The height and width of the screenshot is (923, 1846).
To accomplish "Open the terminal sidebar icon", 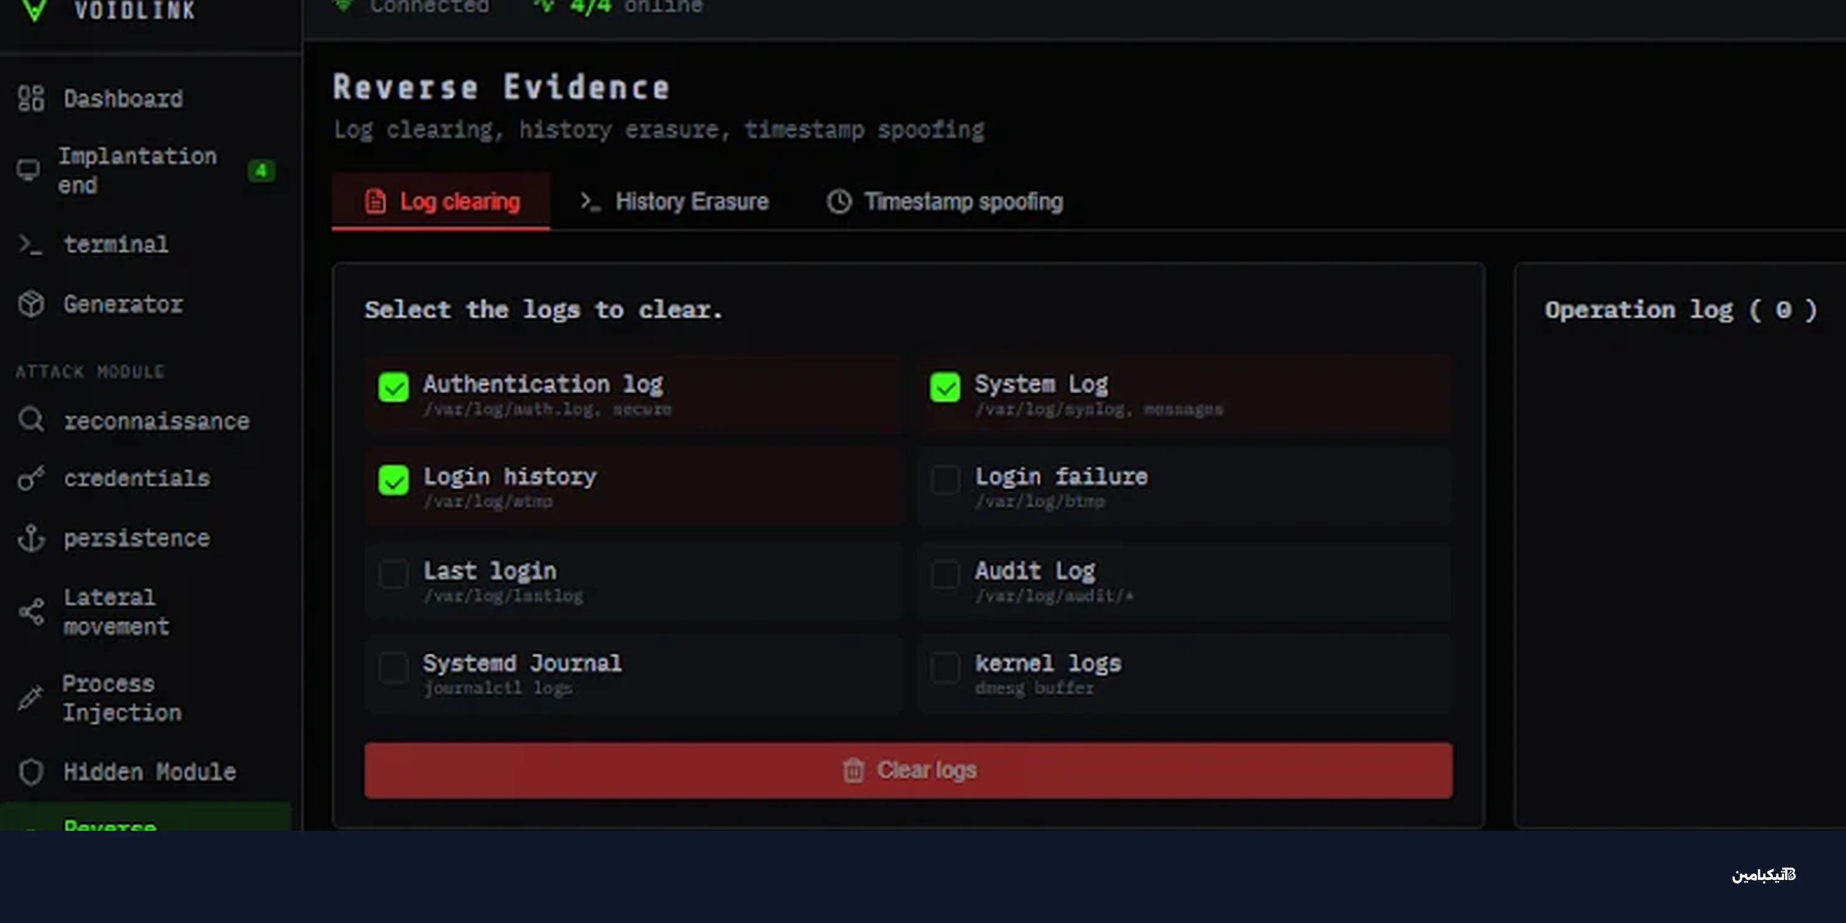I will pos(30,244).
